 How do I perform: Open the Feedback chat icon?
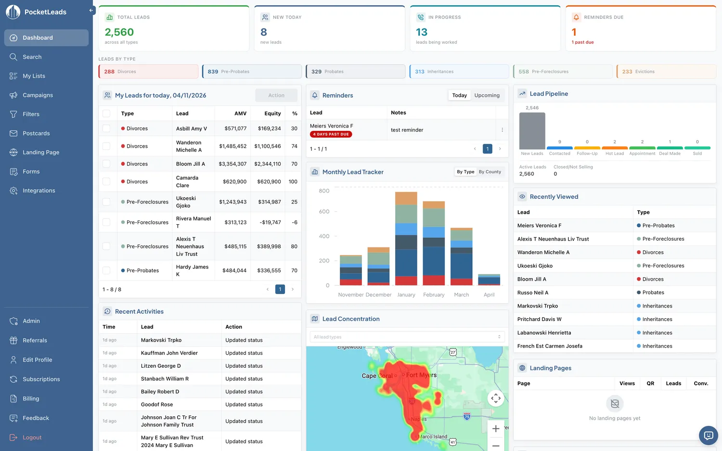[13, 418]
